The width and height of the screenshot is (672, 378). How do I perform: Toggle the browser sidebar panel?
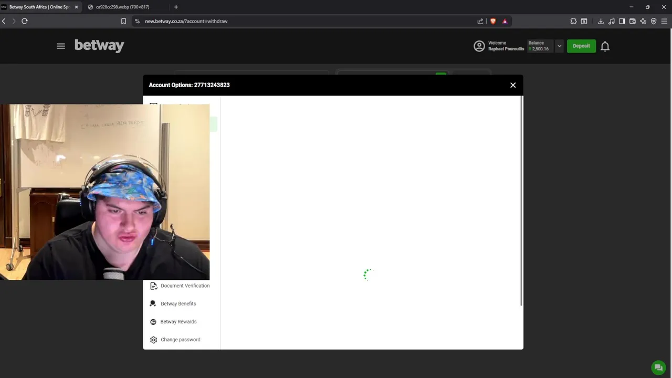point(622,21)
